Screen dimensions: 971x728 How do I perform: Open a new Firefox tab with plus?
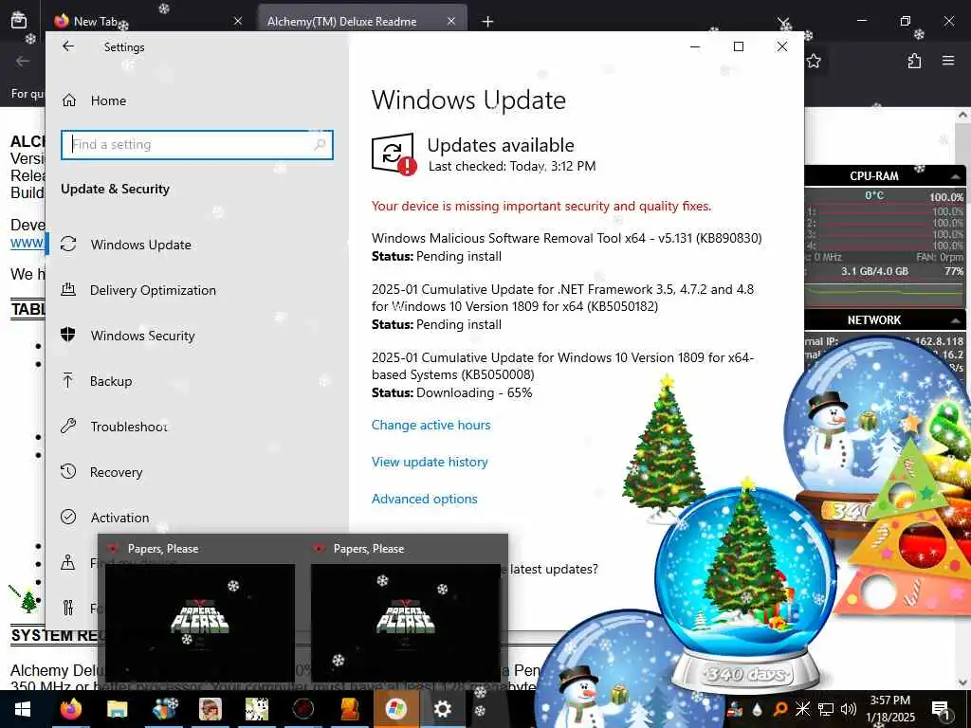(x=488, y=22)
